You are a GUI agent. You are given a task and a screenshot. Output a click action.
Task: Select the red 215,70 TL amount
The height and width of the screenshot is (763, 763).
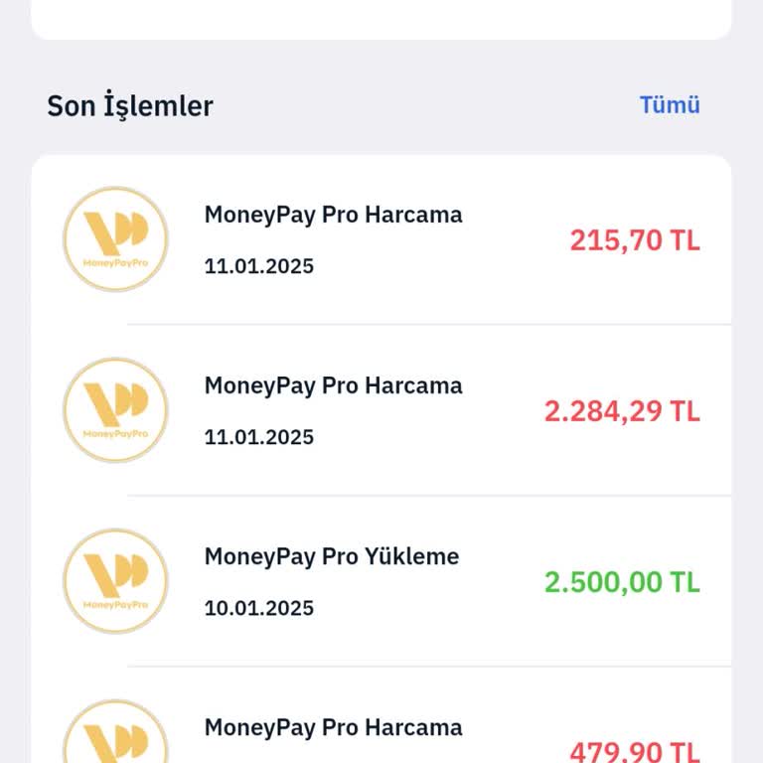(634, 240)
